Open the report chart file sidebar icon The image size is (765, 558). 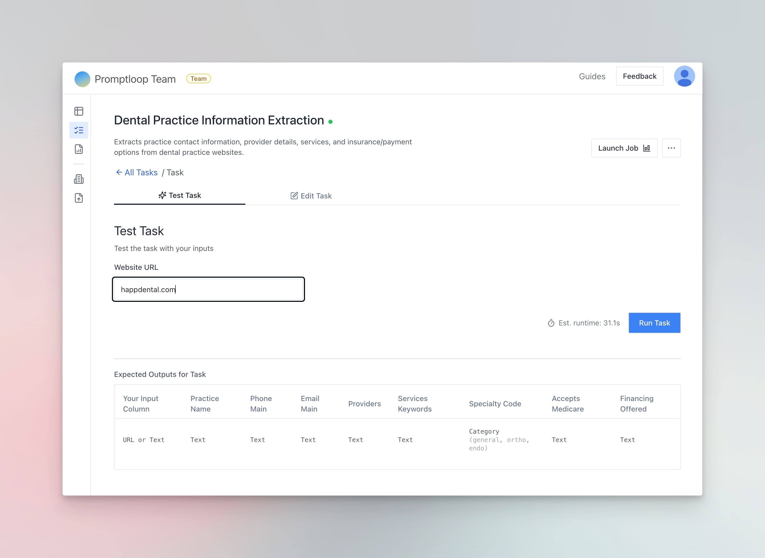pos(79,149)
